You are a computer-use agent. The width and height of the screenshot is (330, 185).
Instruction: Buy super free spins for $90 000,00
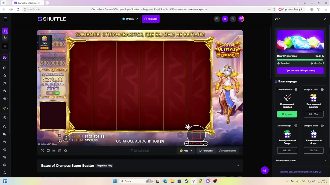tap(53, 59)
